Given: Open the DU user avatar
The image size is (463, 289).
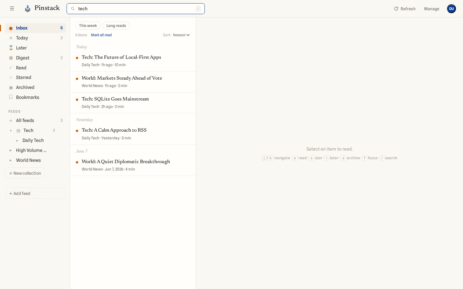Looking at the screenshot, I should pyautogui.click(x=451, y=9).
